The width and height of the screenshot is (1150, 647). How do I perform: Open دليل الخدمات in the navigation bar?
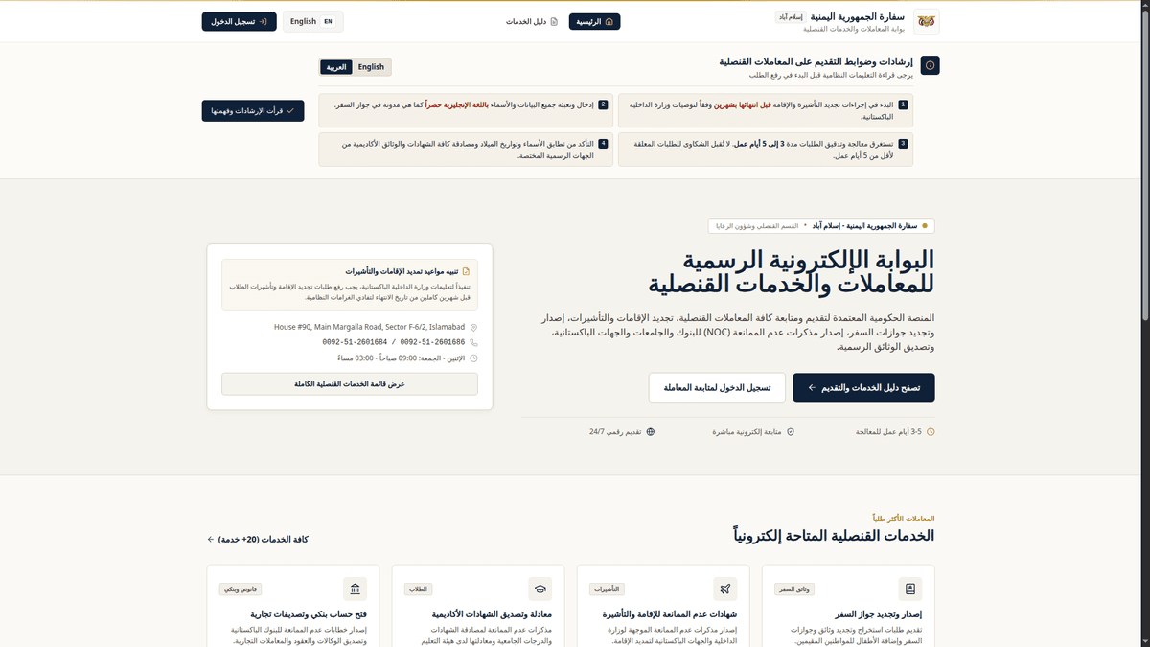[x=533, y=21]
